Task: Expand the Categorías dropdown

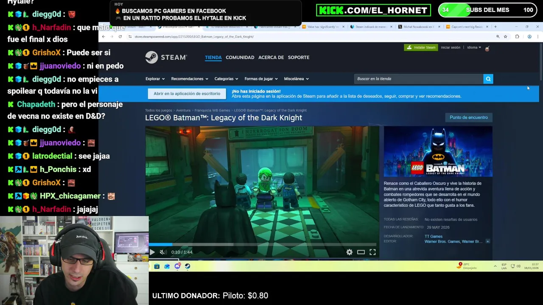Action: click(x=226, y=79)
